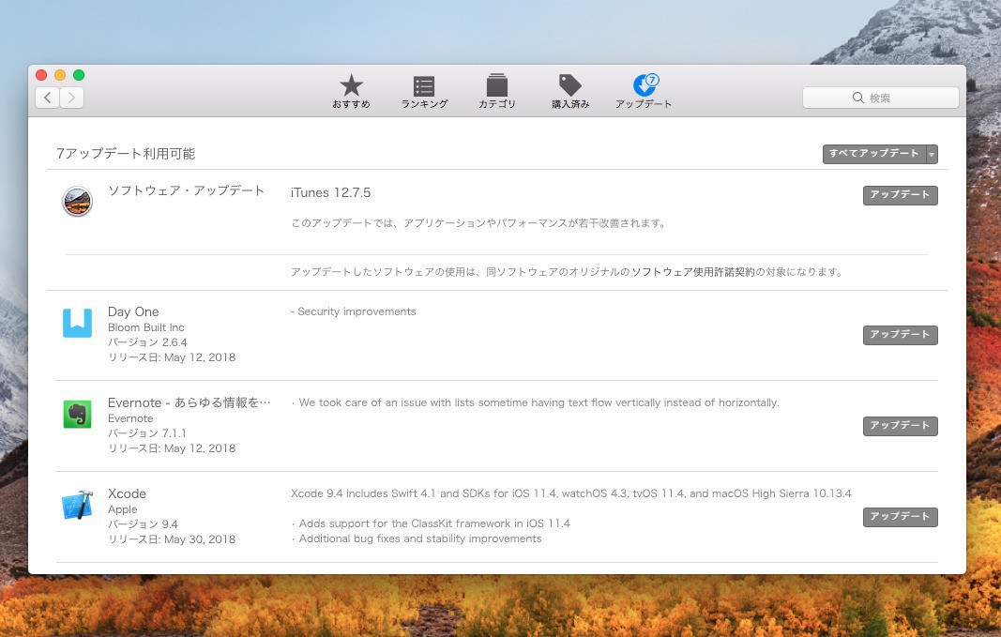The width and height of the screenshot is (1001, 637).
Task: Click the 7アップデート利用可能 heading
Action: coord(126,154)
